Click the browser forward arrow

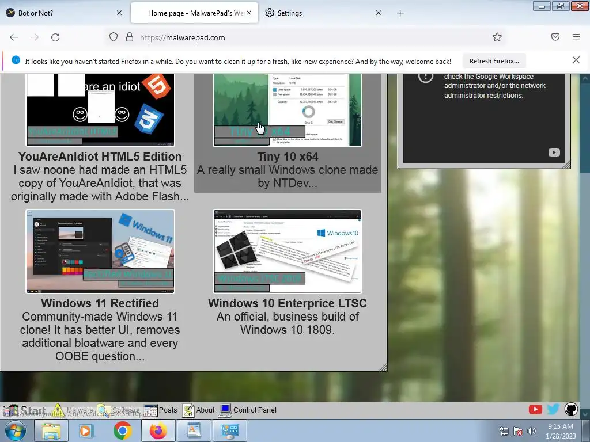pyautogui.click(x=35, y=37)
